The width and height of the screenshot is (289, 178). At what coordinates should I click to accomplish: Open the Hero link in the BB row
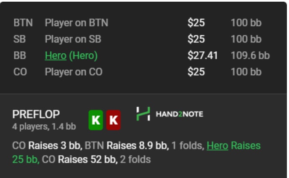[56, 55]
